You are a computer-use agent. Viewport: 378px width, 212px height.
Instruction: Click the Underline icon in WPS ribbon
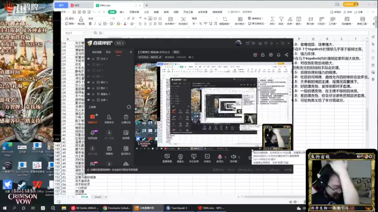[x=100, y=24]
